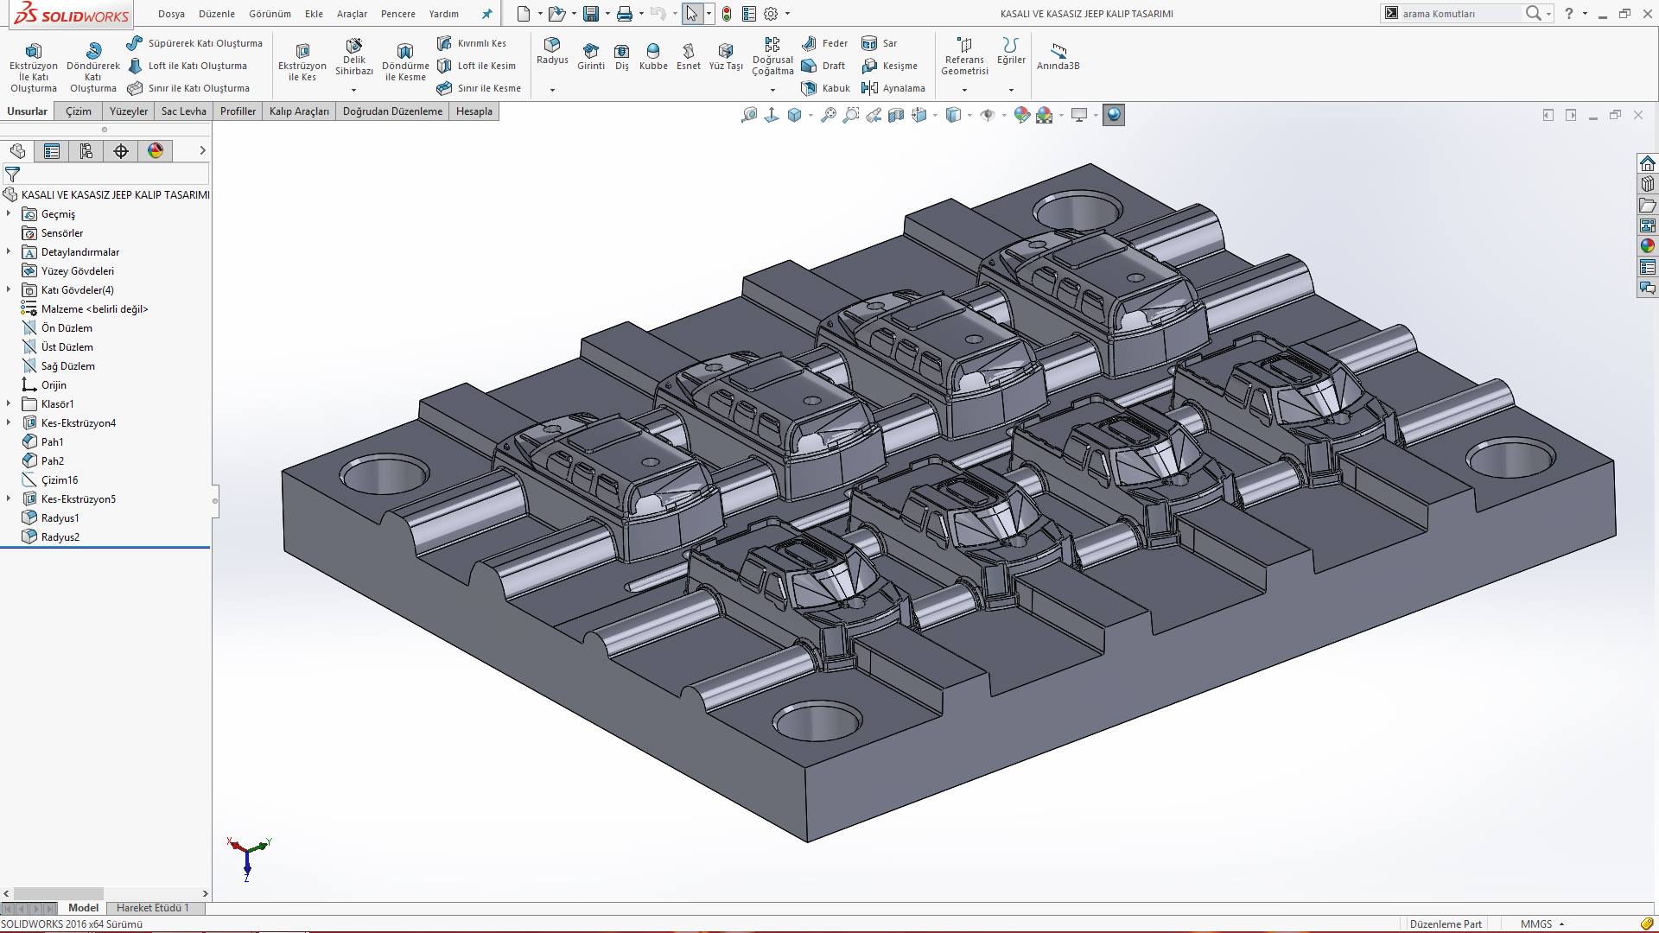
Task: Click Loft ile Kesim tool
Action: point(476,66)
